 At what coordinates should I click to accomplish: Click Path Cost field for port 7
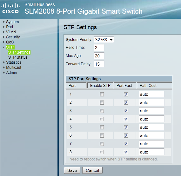151,144
